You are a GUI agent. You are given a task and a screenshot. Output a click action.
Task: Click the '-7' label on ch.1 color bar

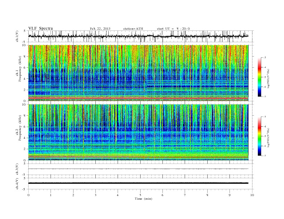click(265, 97)
